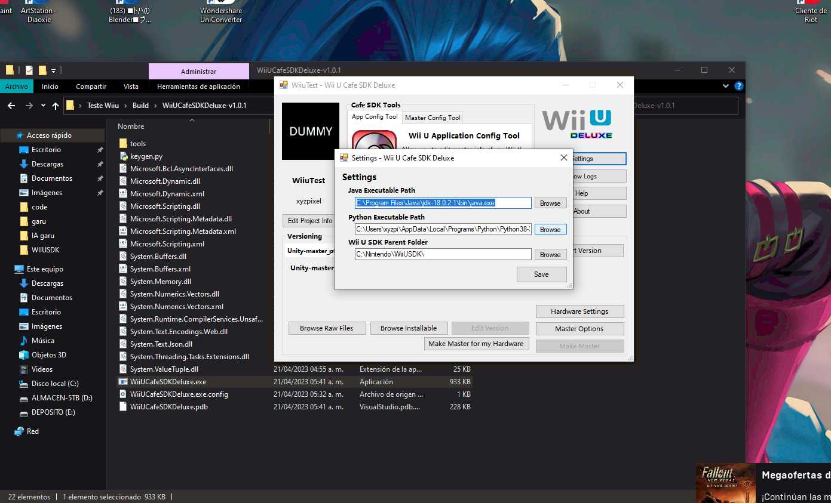Screen dimensions: 831x503
Task: Switch to the Inicio ribbon tab
Action: 50,87
